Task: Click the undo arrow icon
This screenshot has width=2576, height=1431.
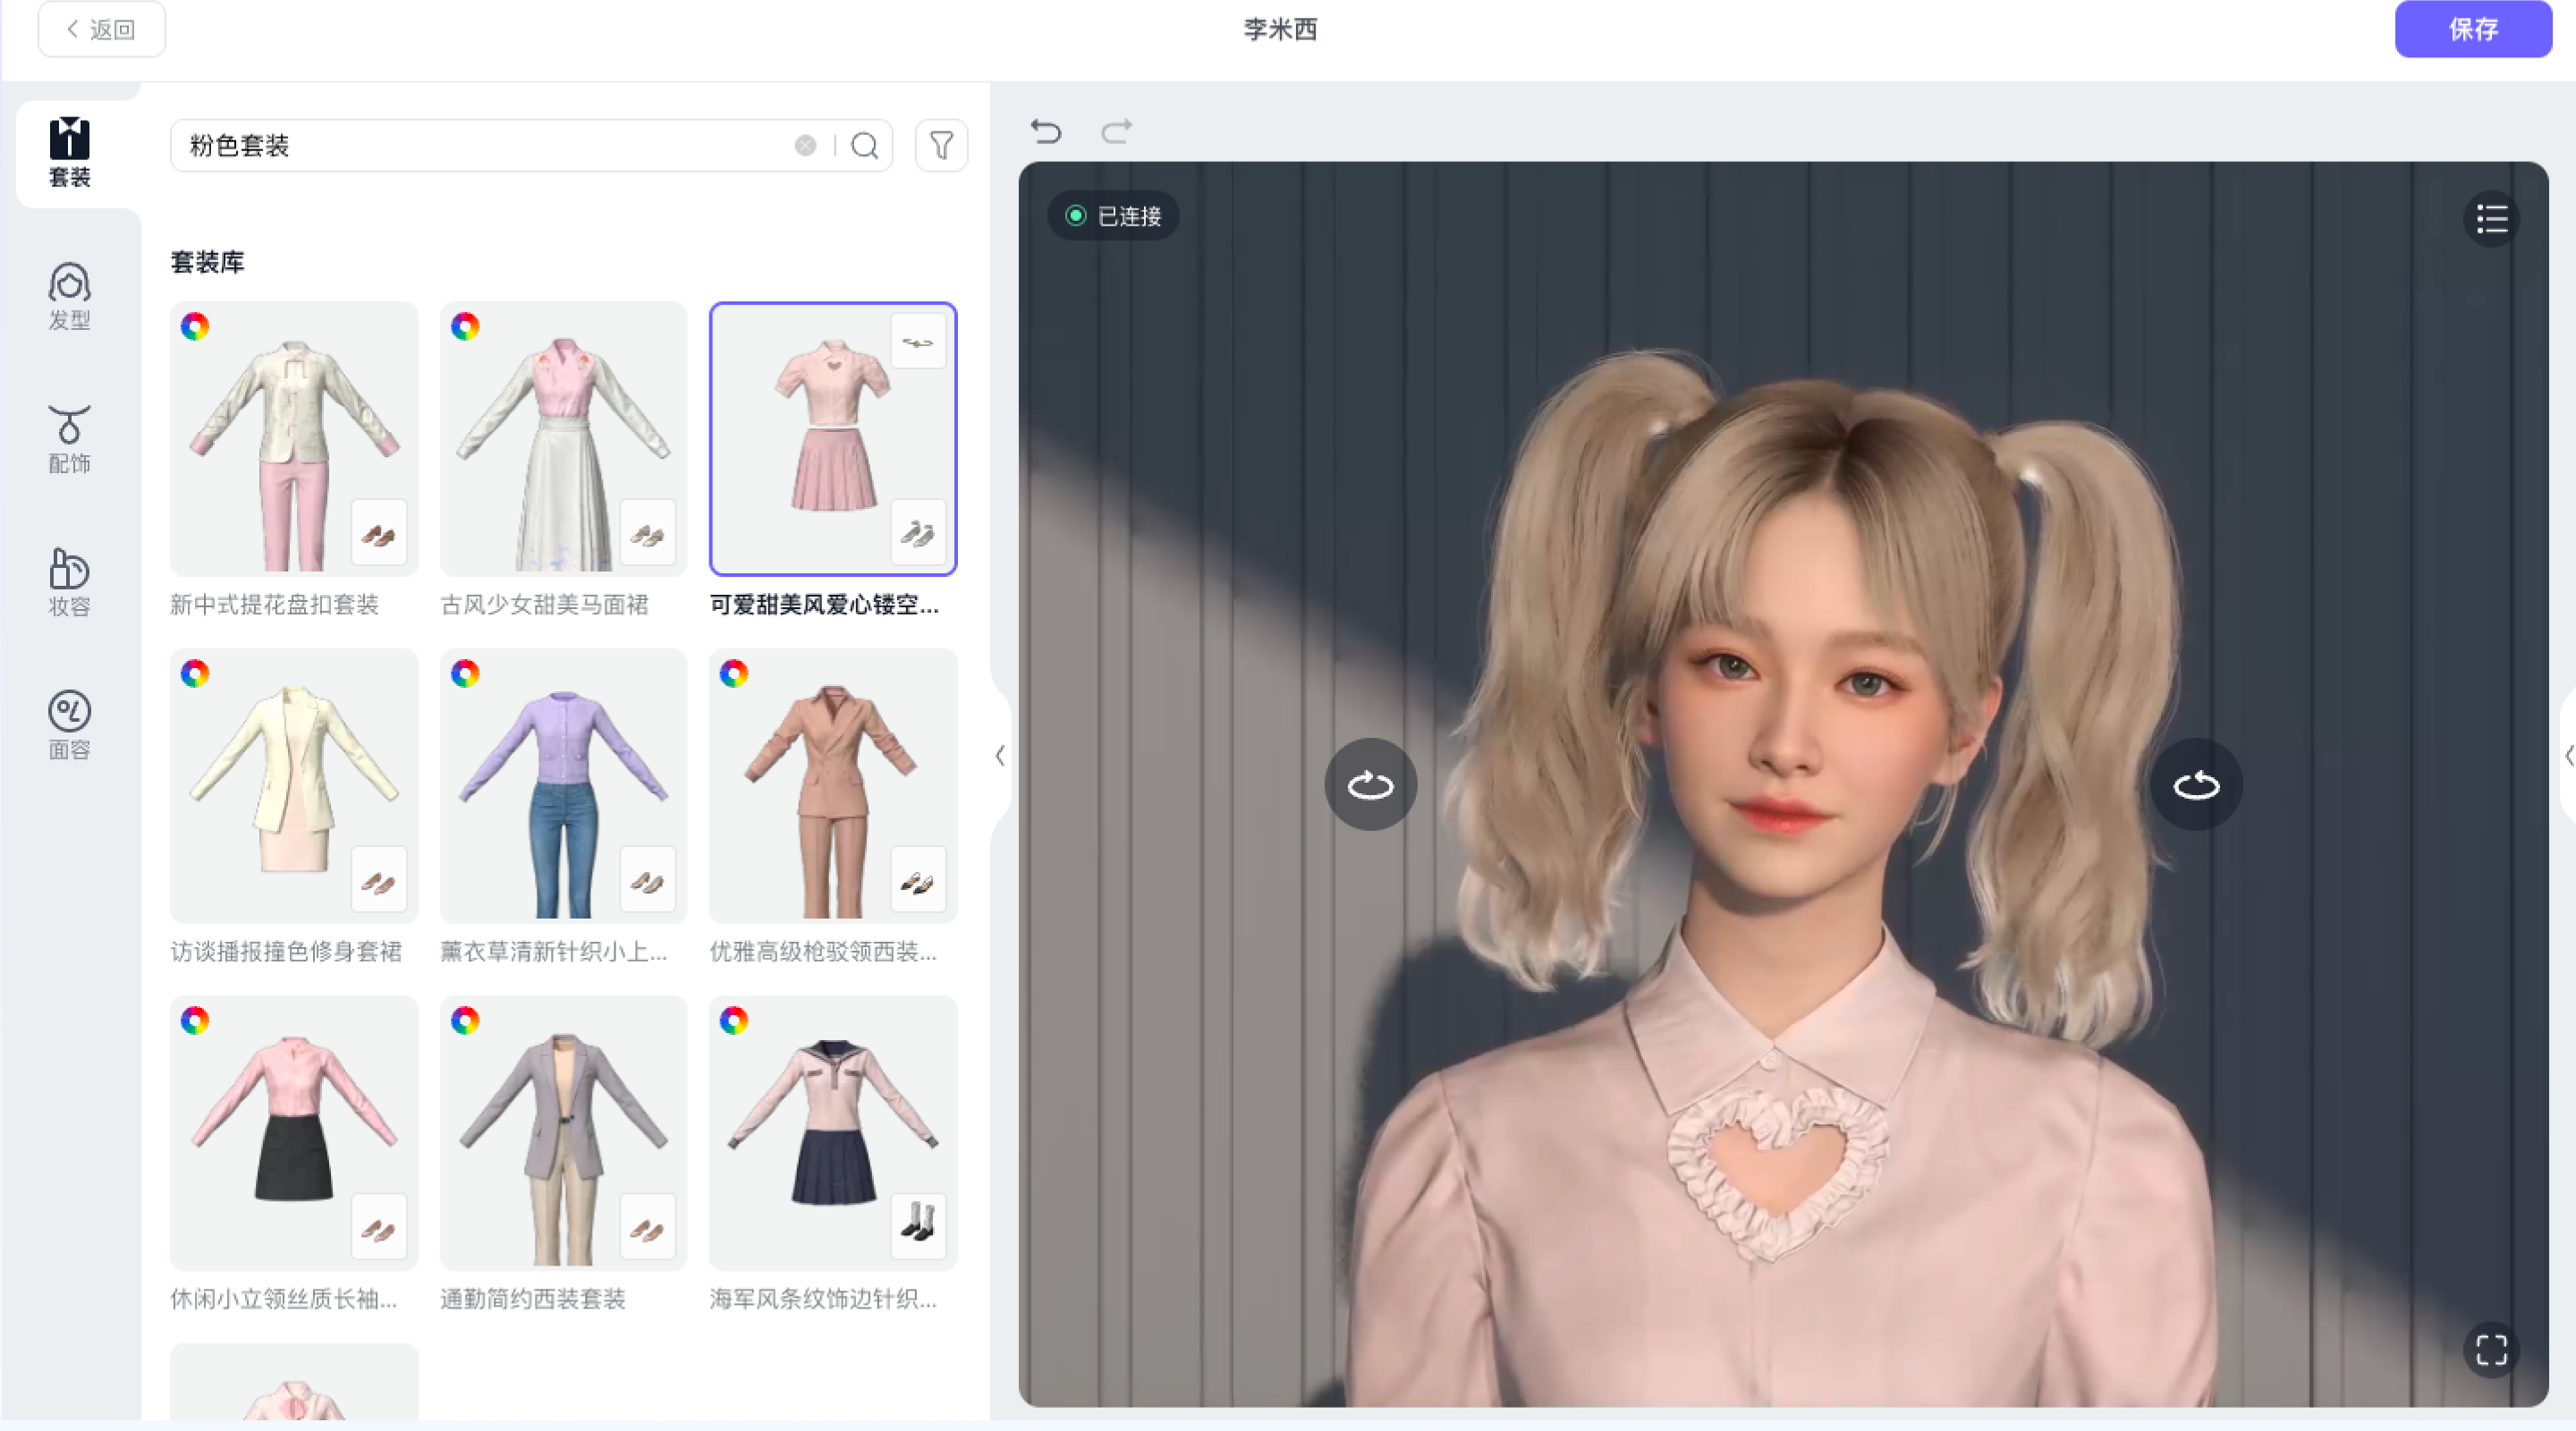Action: click(1046, 131)
